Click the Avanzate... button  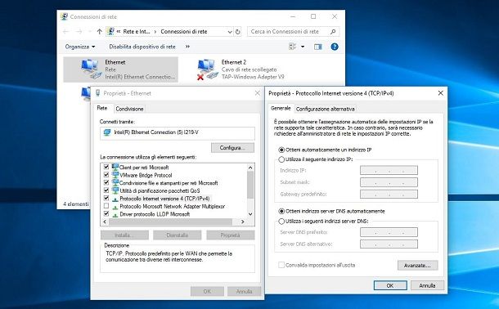pyautogui.click(x=417, y=265)
